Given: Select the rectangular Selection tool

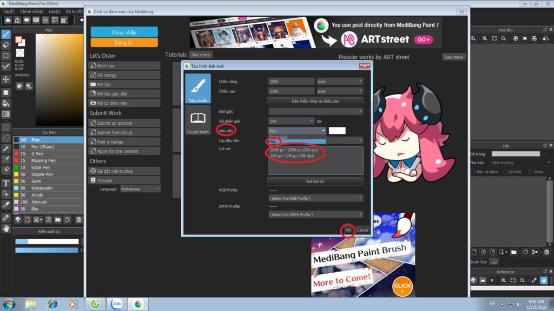Looking at the screenshot, I should tap(6, 127).
